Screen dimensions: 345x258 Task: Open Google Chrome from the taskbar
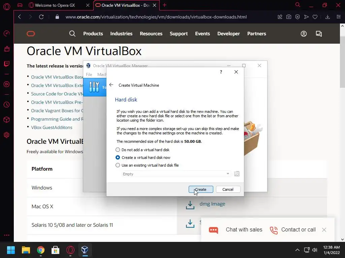click(41, 250)
